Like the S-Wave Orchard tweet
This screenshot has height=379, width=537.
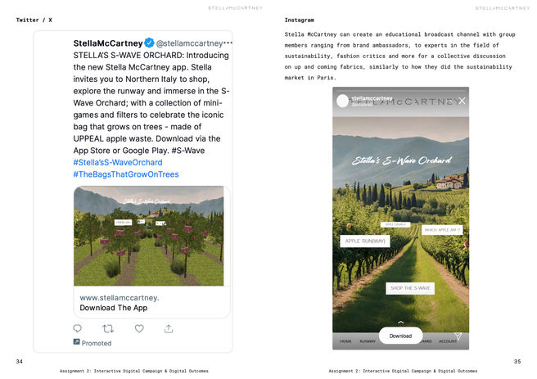[138, 328]
